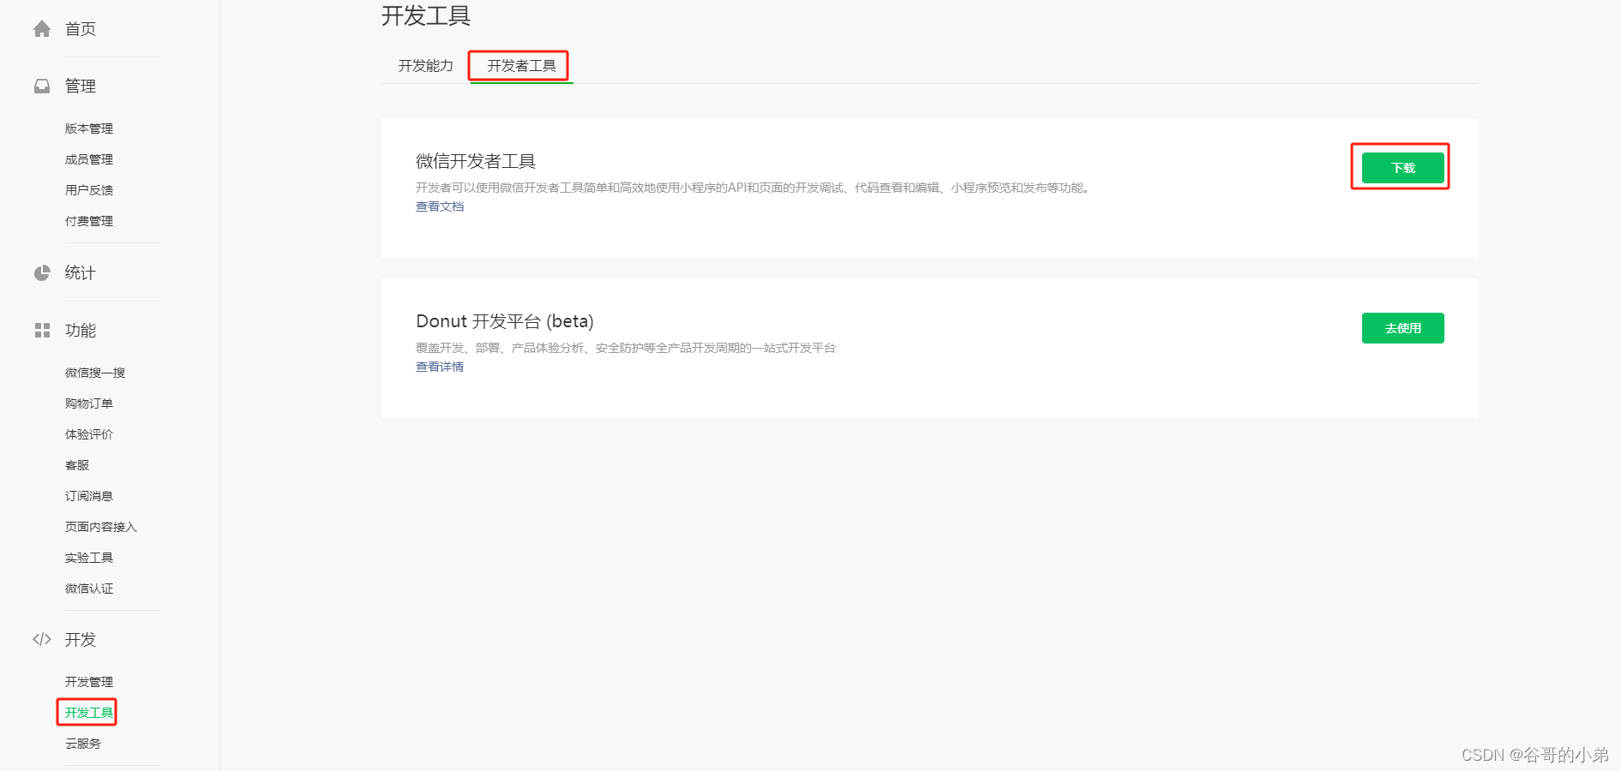Click the green 下载 button
The image size is (1621, 771).
tap(1402, 168)
